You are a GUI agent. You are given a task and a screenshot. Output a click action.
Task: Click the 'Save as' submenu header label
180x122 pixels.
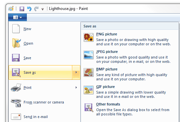tap(90, 26)
